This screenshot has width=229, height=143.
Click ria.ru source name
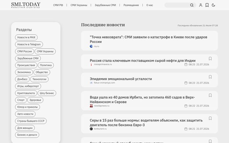pyautogui.click(x=96, y=46)
